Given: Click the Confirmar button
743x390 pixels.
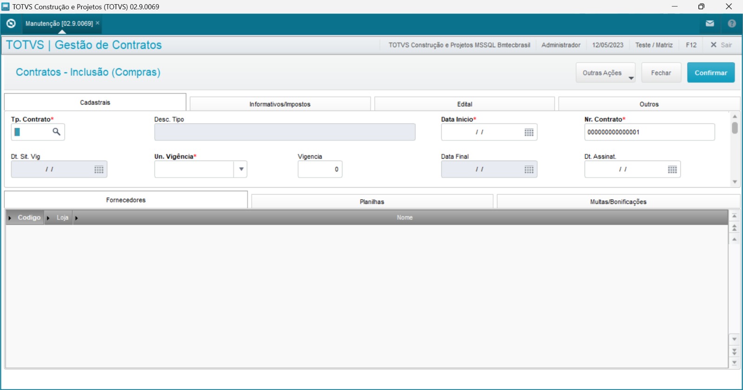Looking at the screenshot, I should point(711,73).
